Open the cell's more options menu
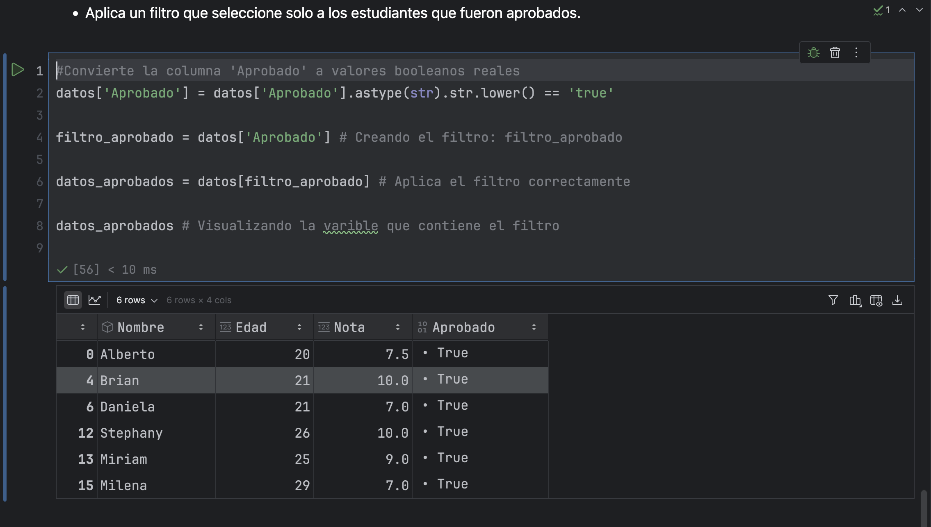The width and height of the screenshot is (931, 527). point(856,53)
